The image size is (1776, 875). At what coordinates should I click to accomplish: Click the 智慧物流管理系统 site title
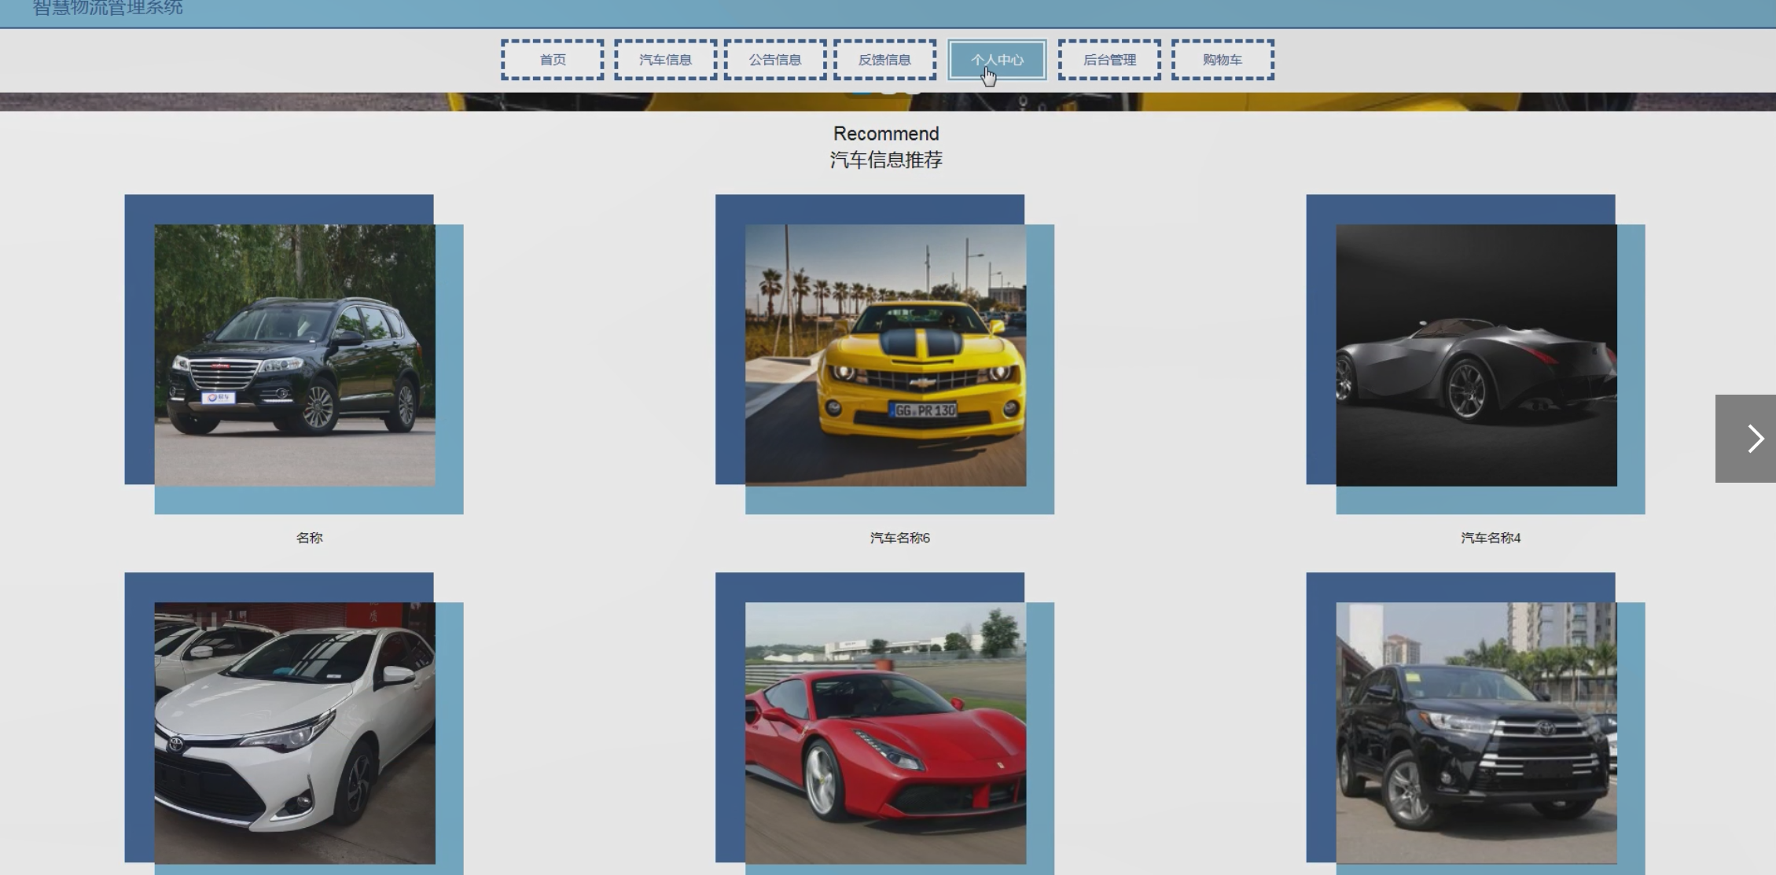tap(108, 8)
